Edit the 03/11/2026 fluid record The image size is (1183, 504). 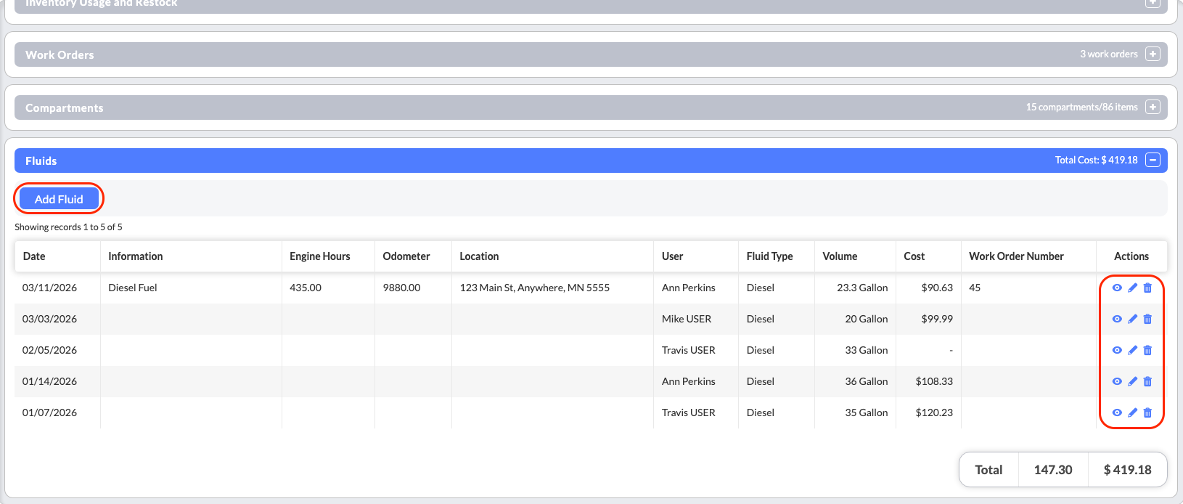click(x=1132, y=288)
